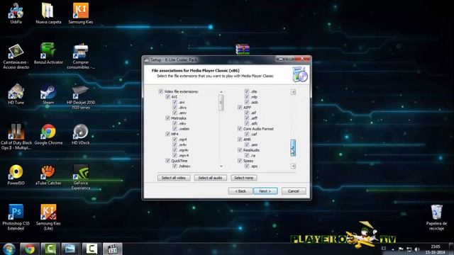Show hidden tray icons arrow
The height and width of the screenshot is (255, 454).
[x=393, y=249]
